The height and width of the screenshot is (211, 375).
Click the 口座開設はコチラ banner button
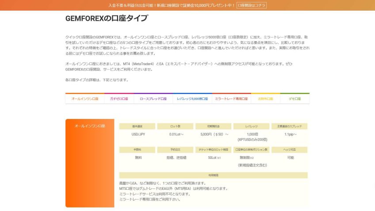(252, 5)
